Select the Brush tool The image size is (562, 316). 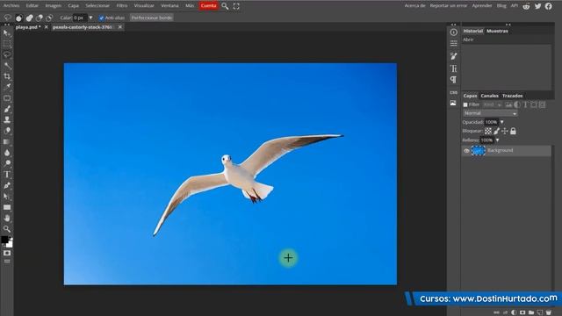click(x=7, y=109)
